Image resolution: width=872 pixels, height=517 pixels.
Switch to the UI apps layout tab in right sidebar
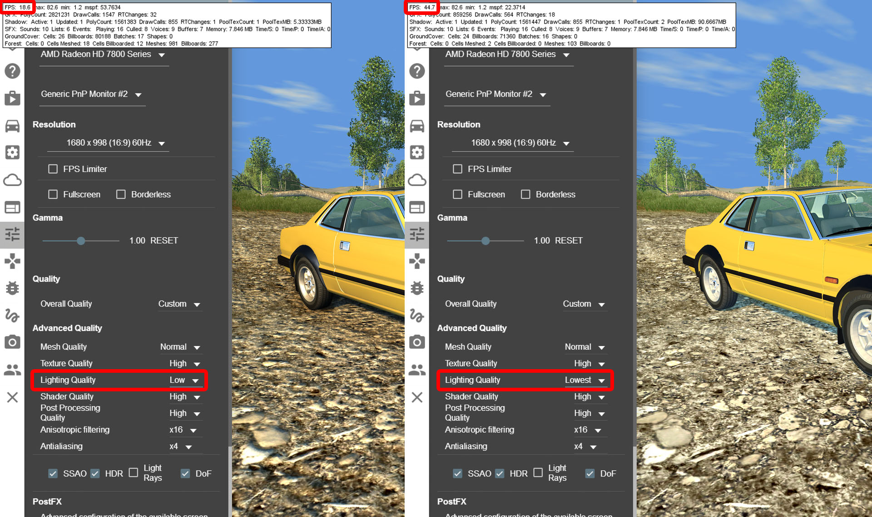click(417, 207)
